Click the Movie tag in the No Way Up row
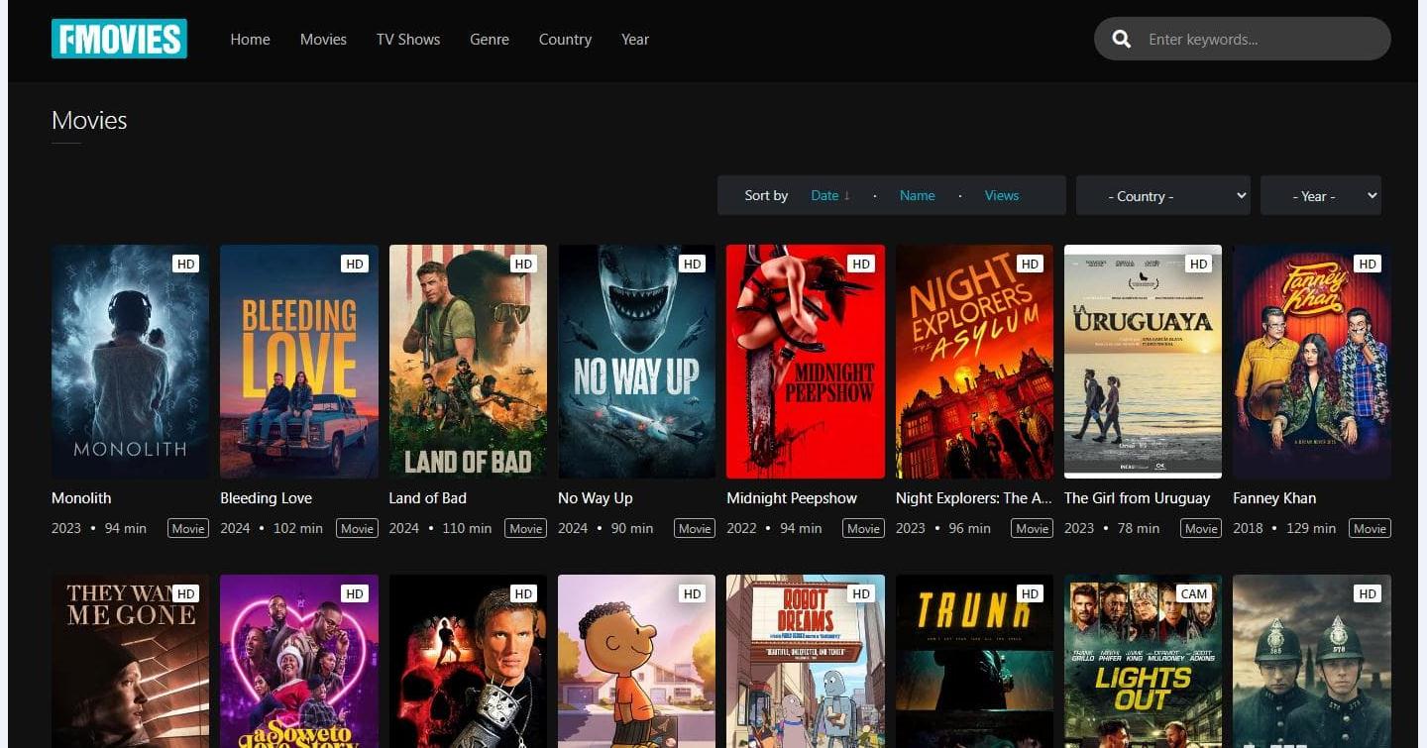Viewport: 1427px width, 748px height. tap(695, 528)
